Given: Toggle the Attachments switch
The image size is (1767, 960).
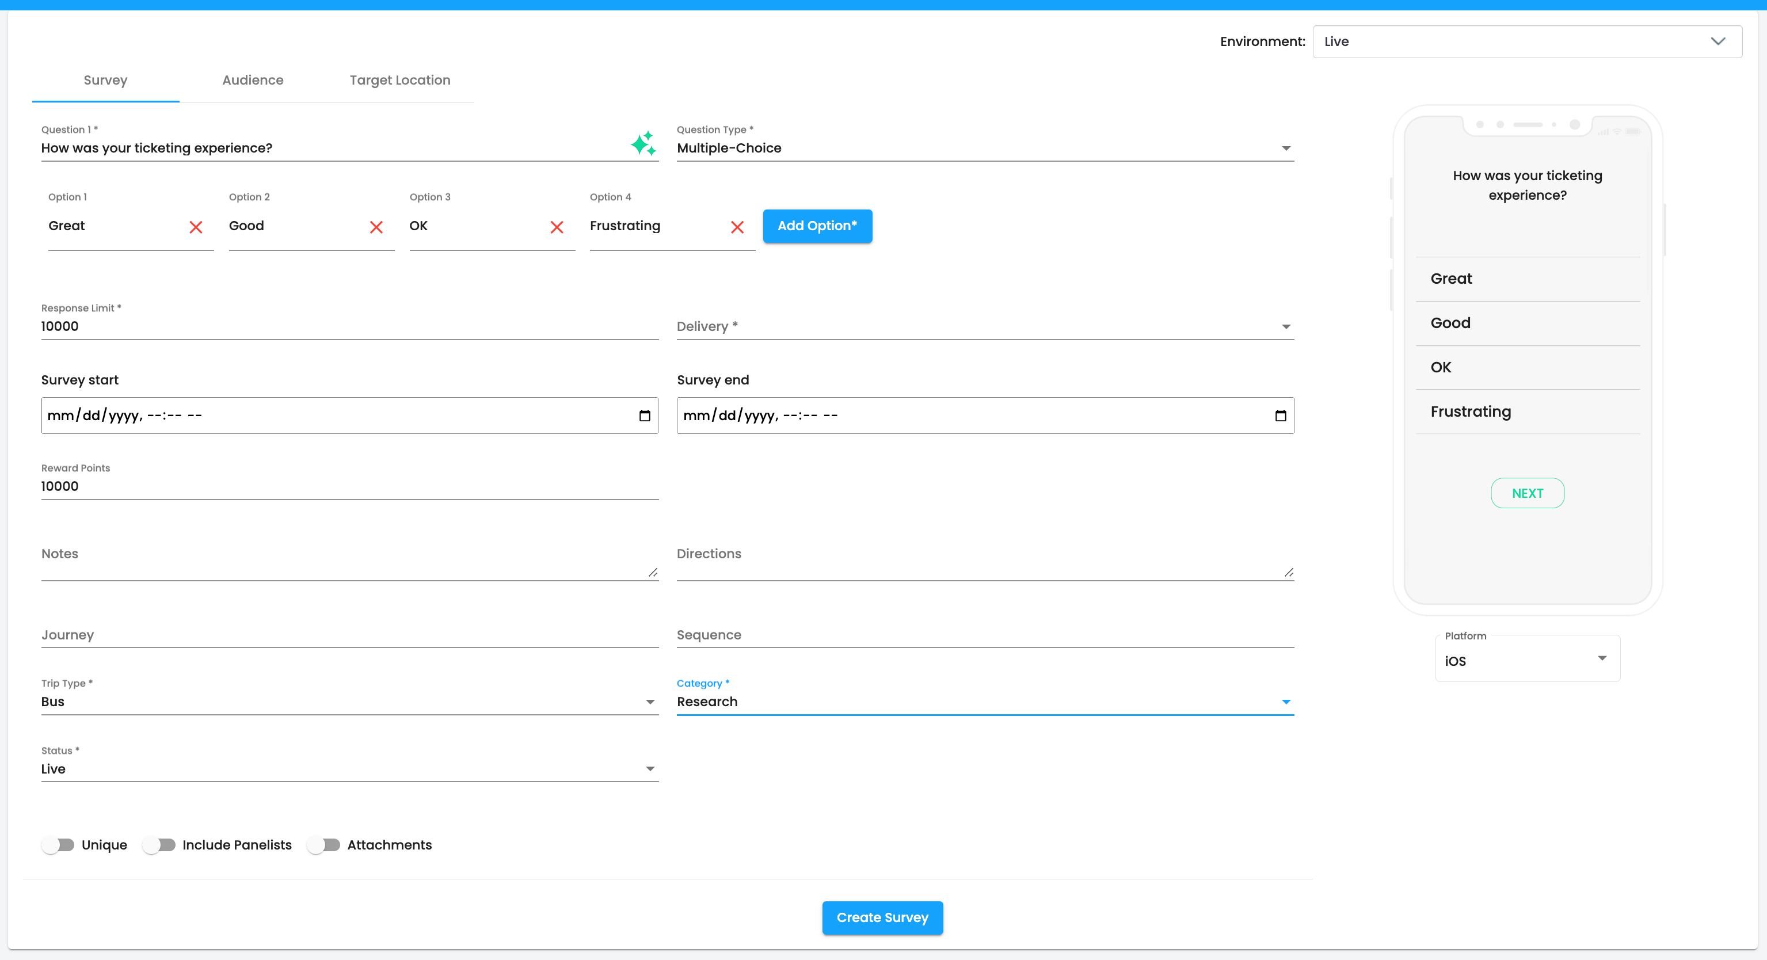Looking at the screenshot, I should [324, 845].
